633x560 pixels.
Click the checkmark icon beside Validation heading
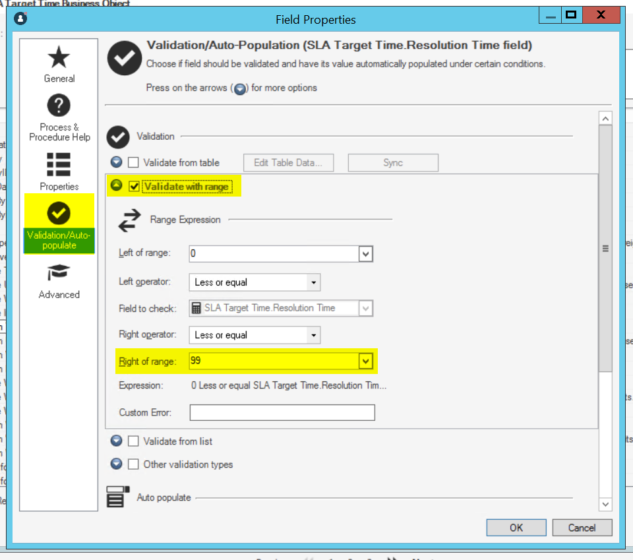pyautogui.click(x=118, y=137)
